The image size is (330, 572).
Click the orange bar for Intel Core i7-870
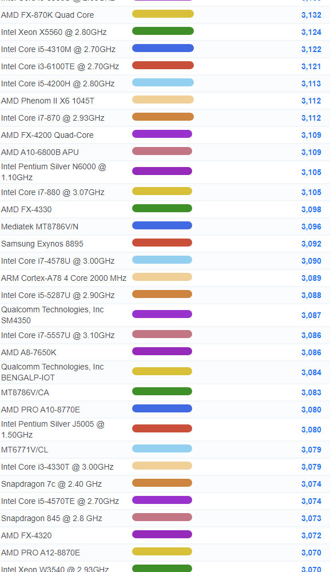[x=163, y=117]
